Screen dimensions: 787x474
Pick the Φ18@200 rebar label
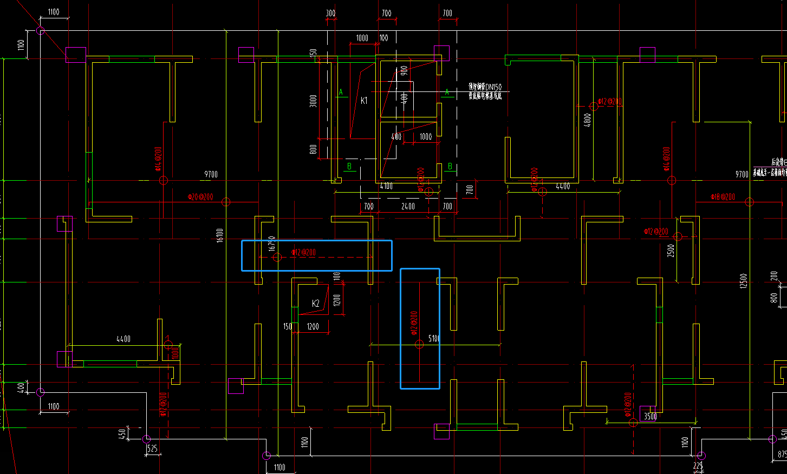(723, 197)
